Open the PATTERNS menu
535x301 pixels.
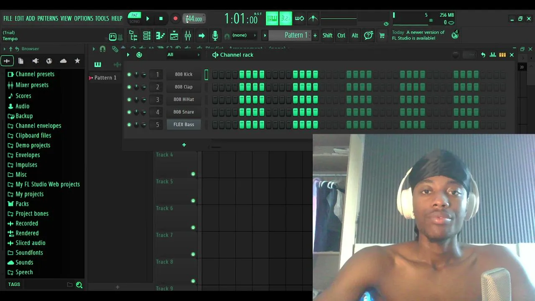[48, 18]
